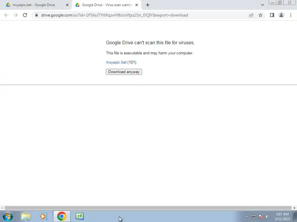
Task: Click the horizontal scrollbar track
Action: 148,208
